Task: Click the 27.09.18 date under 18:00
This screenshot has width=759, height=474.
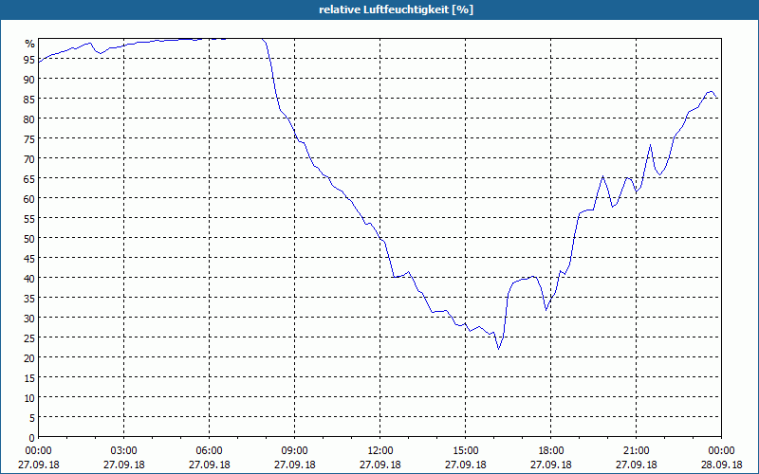Action: click(551, 465)
